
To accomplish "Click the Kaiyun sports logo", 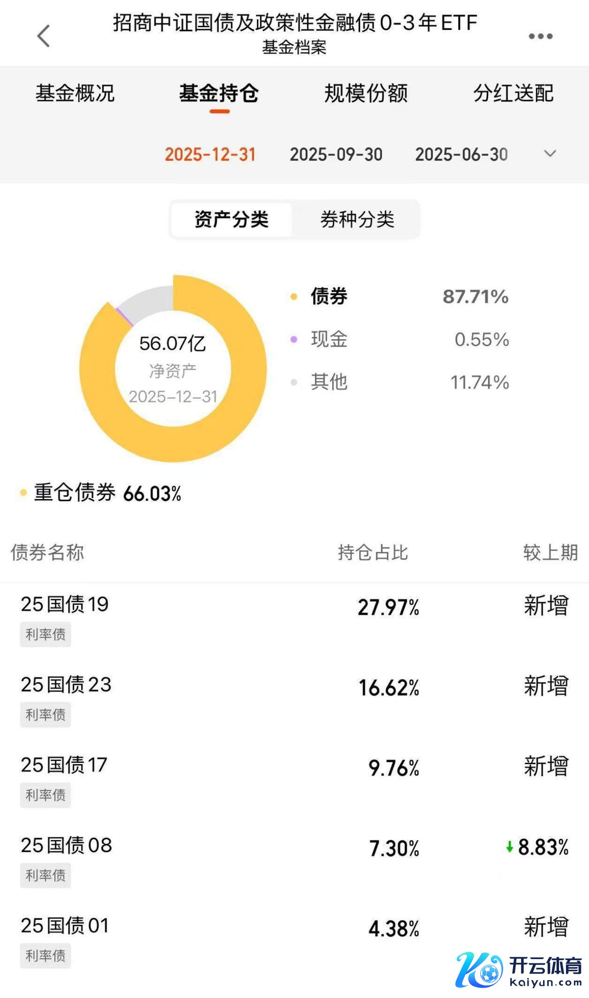I will 519,970.
